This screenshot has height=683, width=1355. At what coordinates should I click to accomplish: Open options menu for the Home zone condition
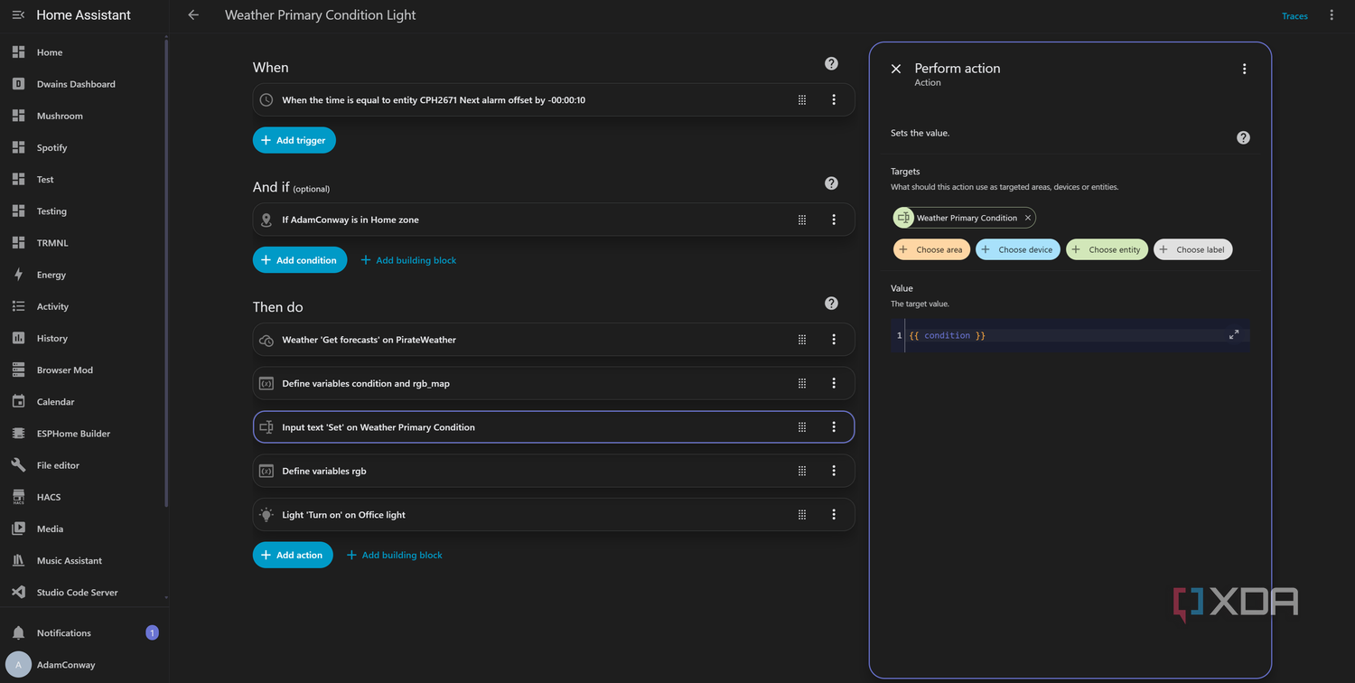point(834,220)
